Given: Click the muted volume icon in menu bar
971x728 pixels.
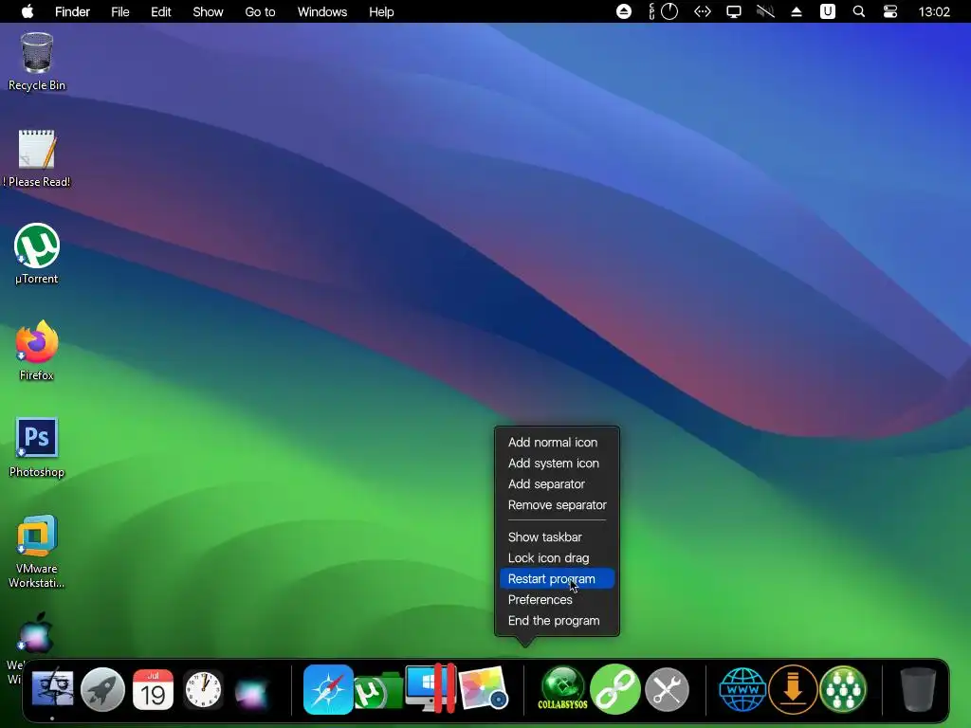Looking at the screenshot, I should pos(765,11).
